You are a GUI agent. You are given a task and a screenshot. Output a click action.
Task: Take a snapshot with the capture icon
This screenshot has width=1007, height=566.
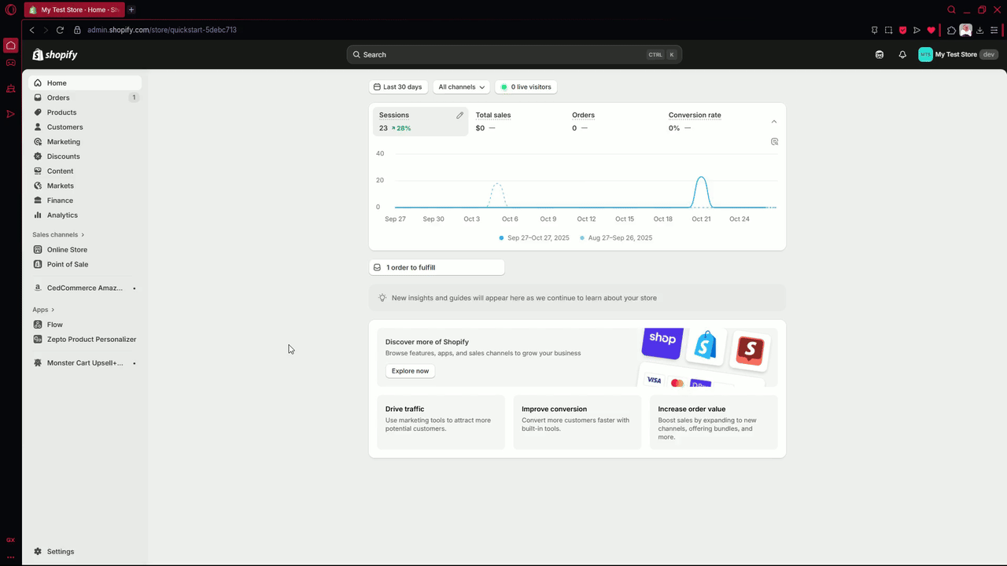pyautogui.click(x=888, y=30)
